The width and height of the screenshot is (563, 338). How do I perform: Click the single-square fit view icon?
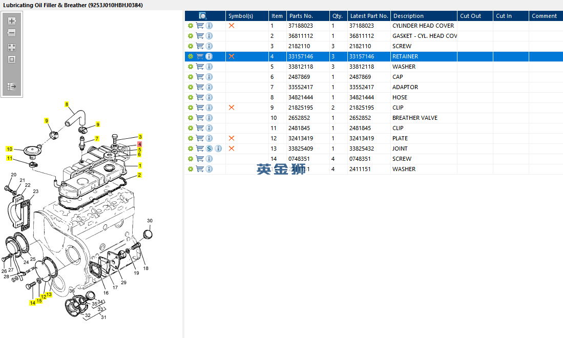[12, 59]
